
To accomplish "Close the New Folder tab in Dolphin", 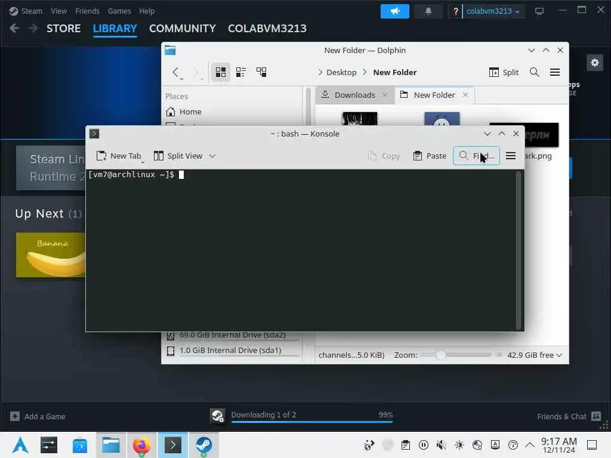I will click(465, 95).
